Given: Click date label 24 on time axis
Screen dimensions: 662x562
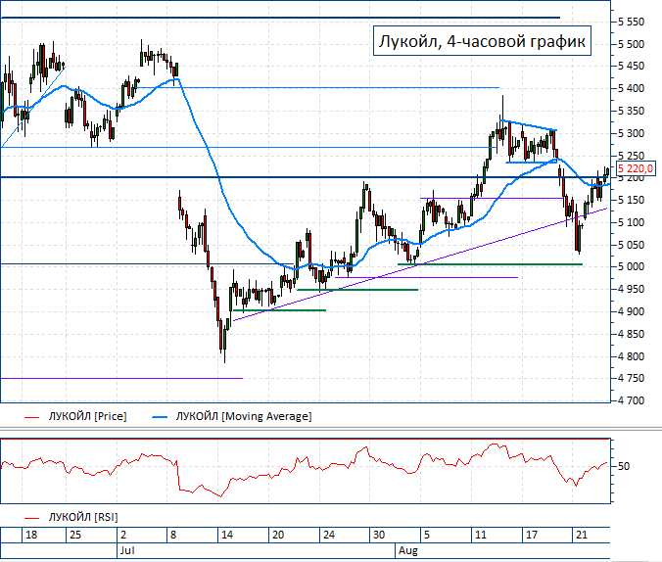Looking at the screenshot, I should click(x=329, y=535).
